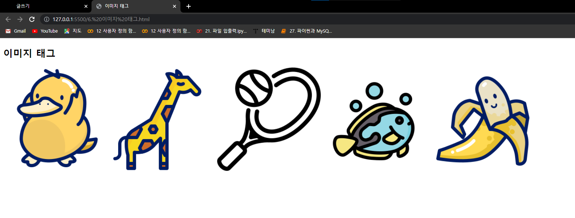
Task: Open a new browser tab
Action: click(189, 6)
